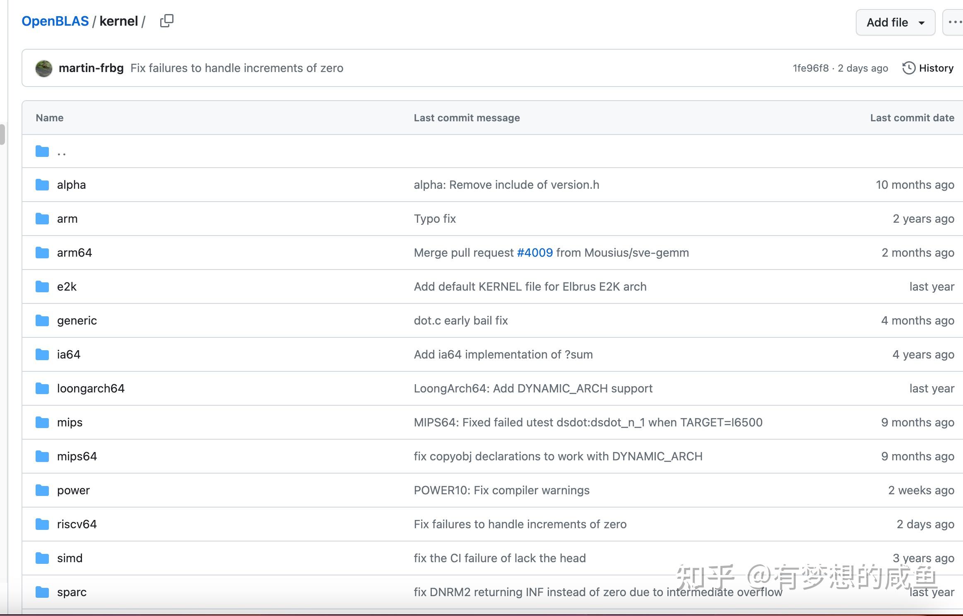Click the sparc folder icon
Viewport: 963px width, 616px height.
tap(42, 592)
